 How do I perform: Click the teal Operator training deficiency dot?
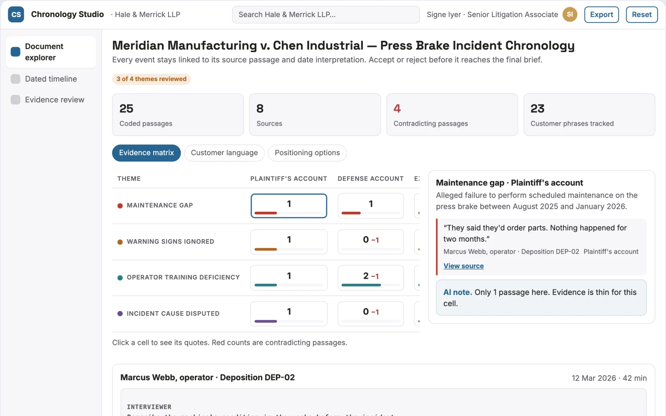click(120, 277)
